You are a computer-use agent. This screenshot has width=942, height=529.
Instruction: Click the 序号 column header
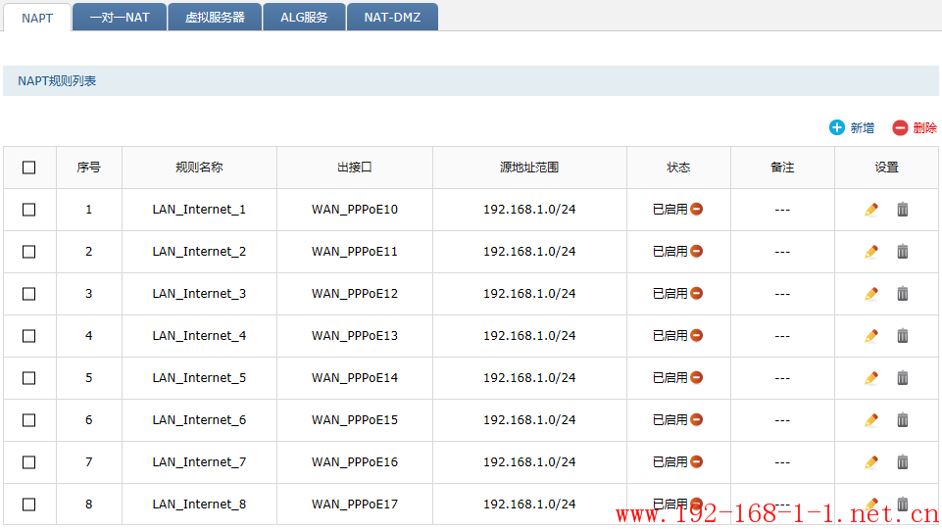pos(89,168)
